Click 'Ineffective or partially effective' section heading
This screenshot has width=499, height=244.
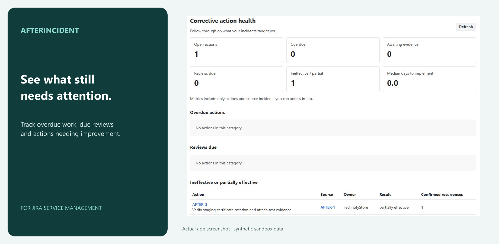pos(224,182)
